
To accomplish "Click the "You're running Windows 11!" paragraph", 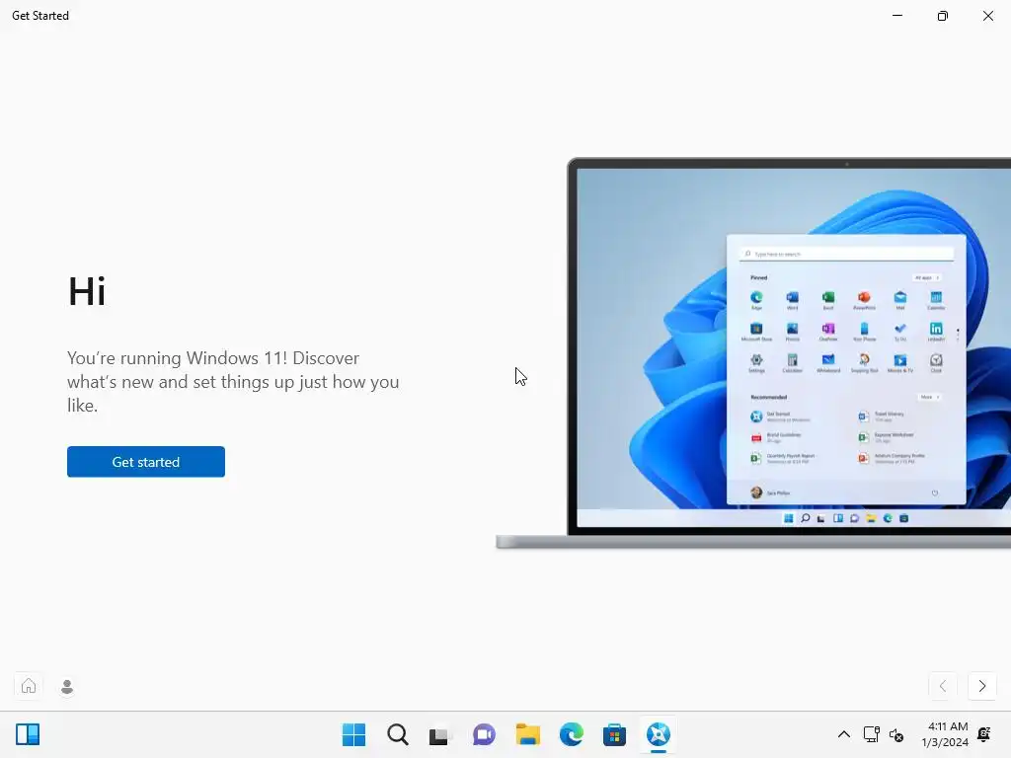I will tap(233, 382).
